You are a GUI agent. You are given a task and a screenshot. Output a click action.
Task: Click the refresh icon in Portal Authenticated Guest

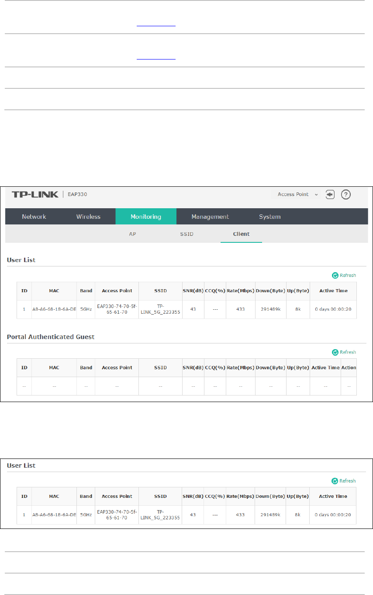point(335,352)
